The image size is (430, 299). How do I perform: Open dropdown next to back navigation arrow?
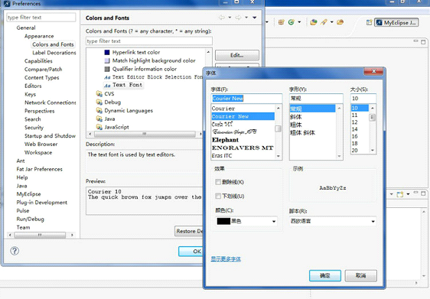230,18
